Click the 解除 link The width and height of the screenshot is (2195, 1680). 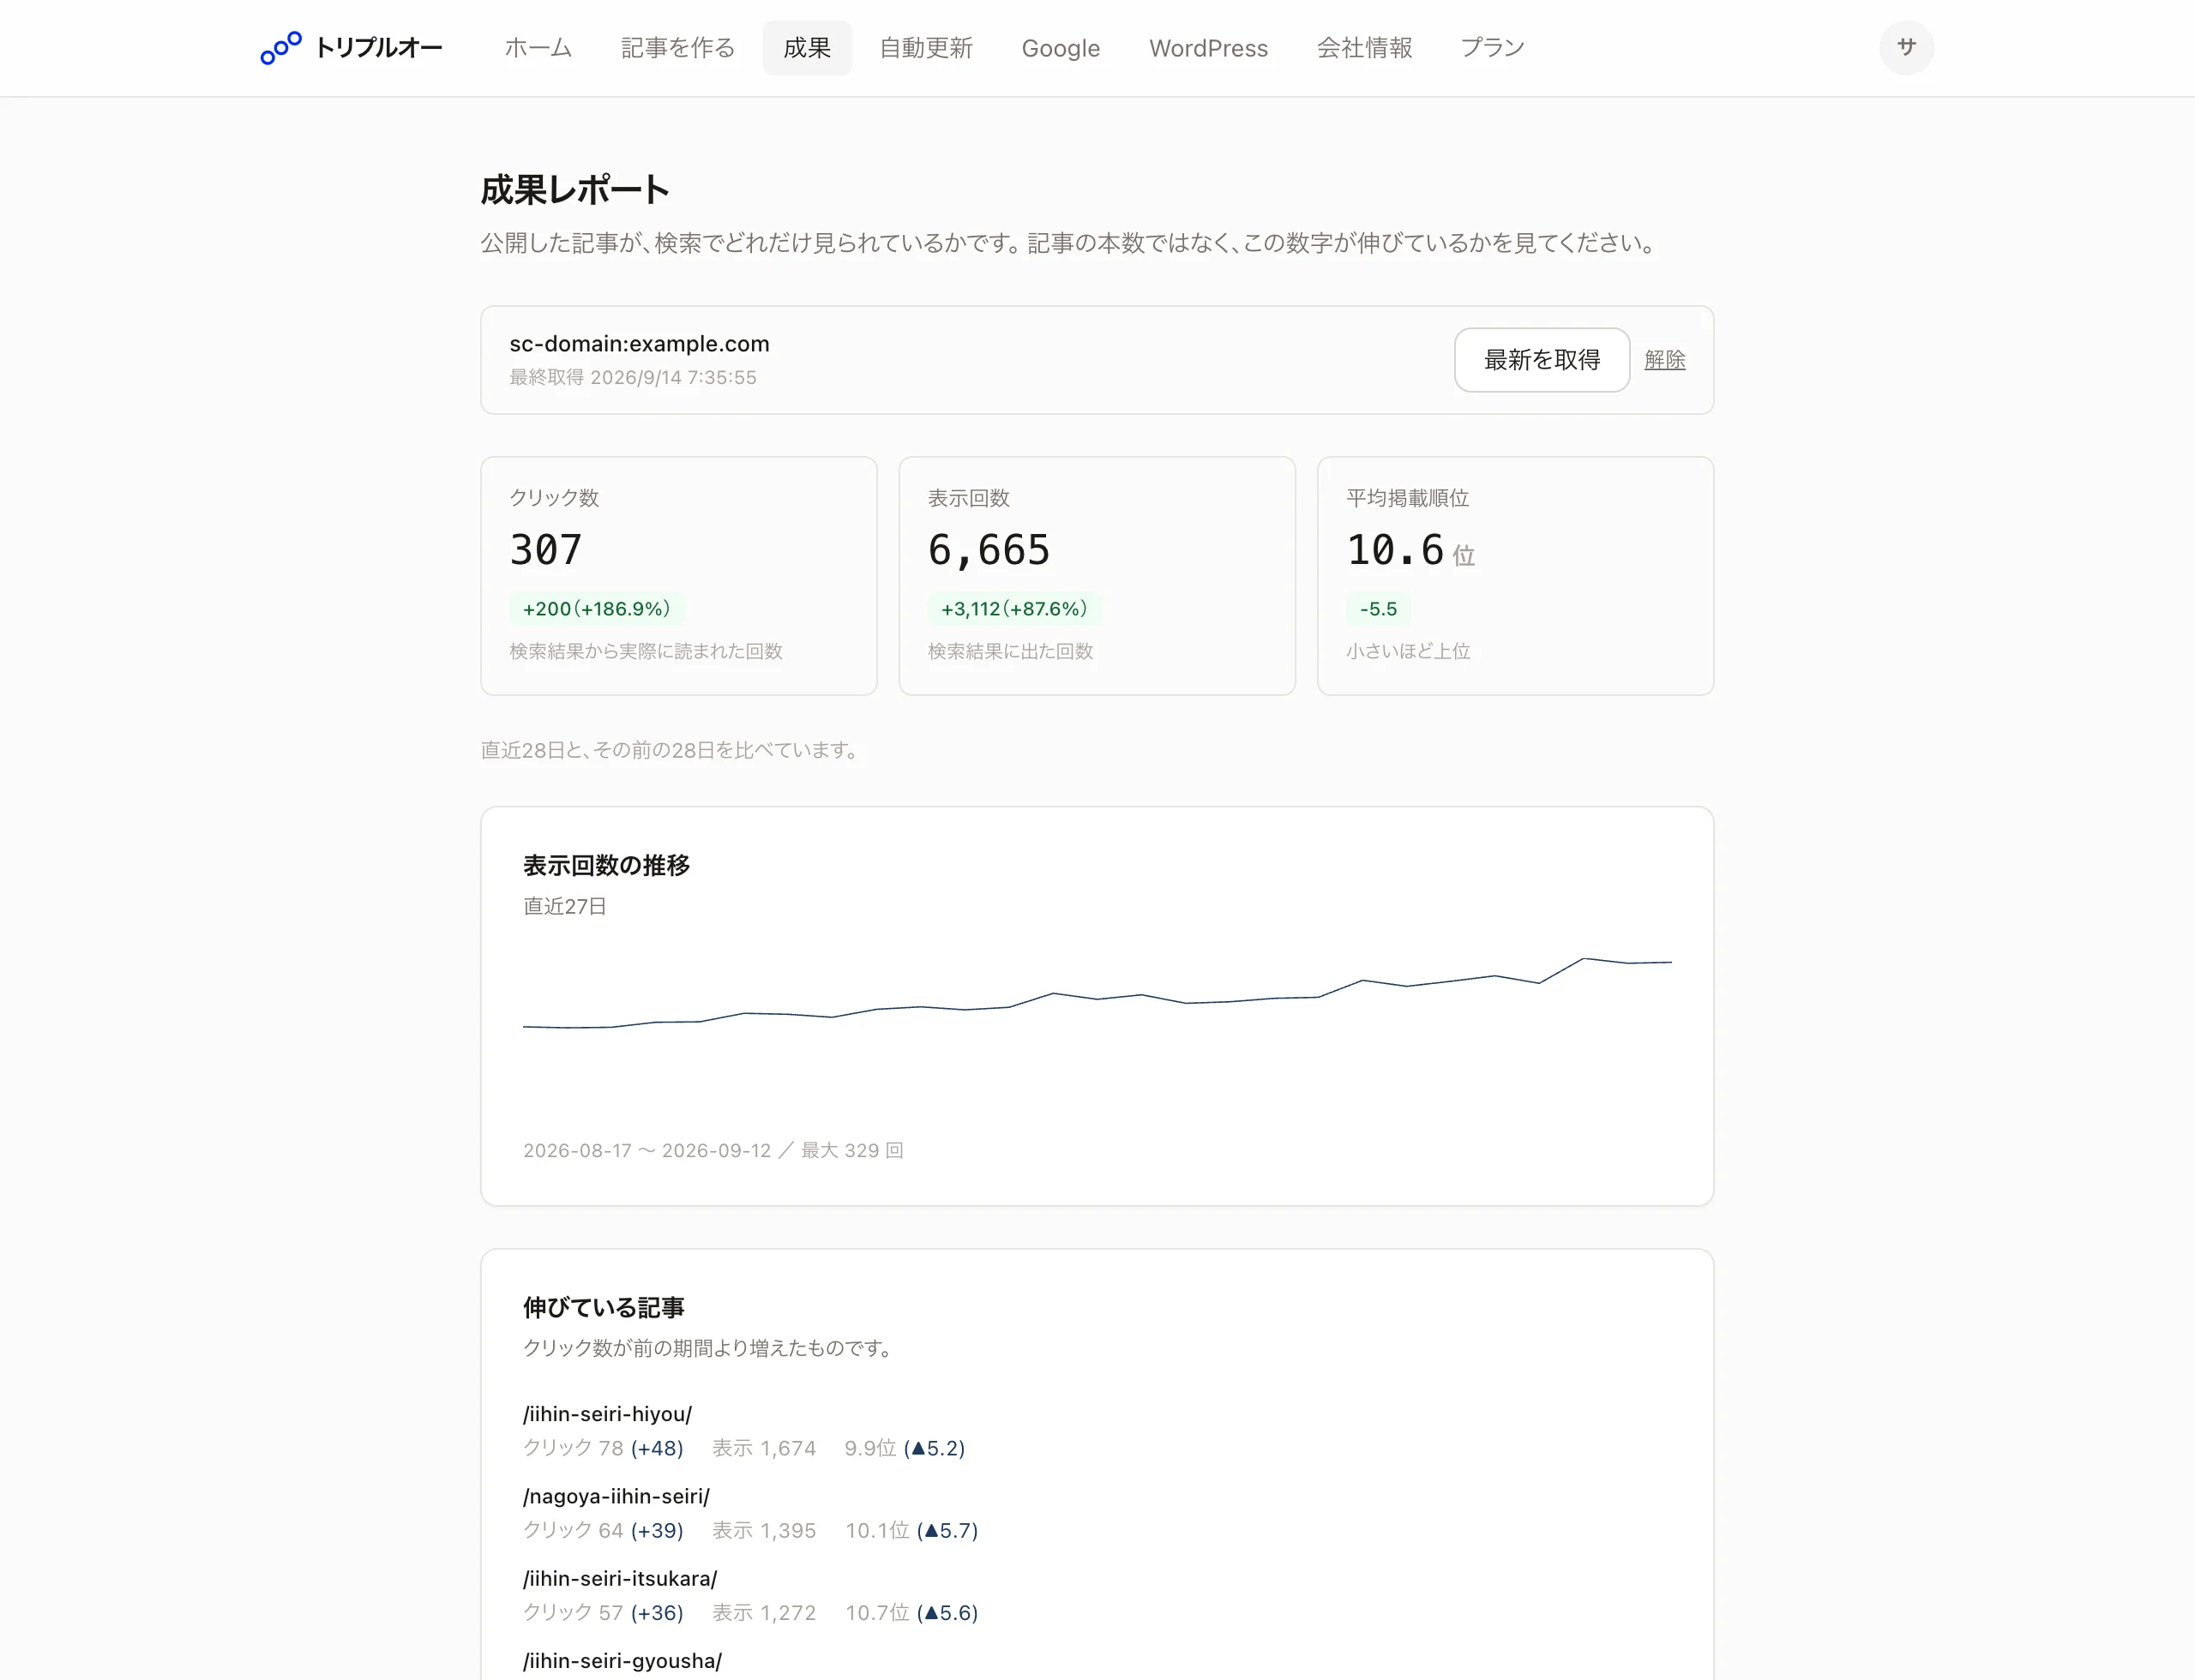point(1663,360)
